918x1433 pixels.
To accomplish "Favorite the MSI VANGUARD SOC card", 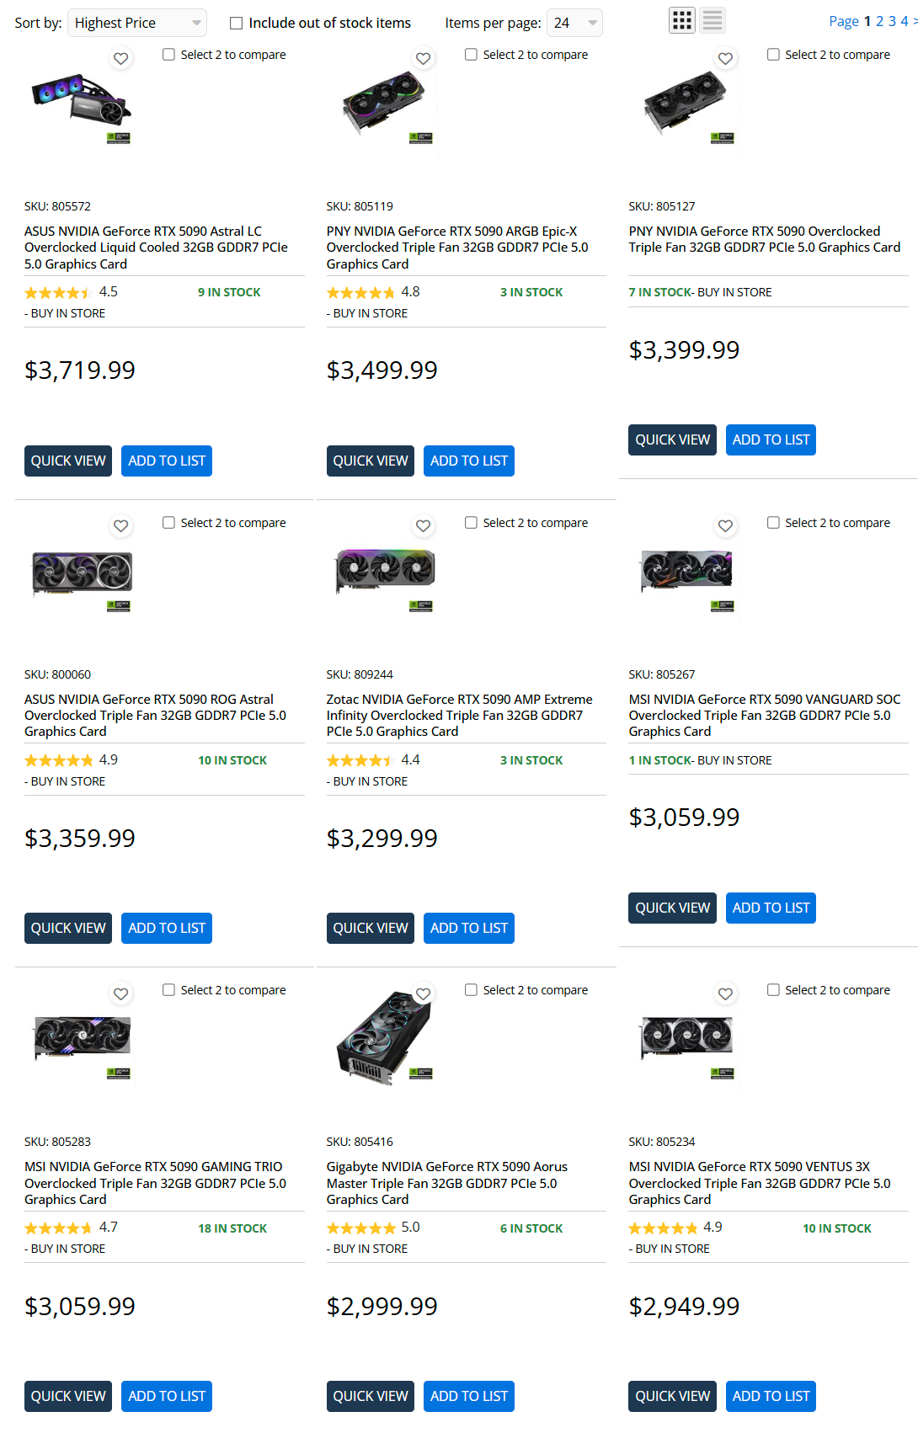I will tap(725, 526).
